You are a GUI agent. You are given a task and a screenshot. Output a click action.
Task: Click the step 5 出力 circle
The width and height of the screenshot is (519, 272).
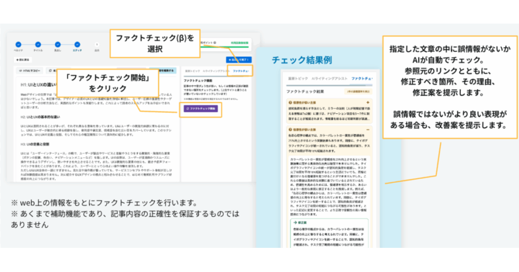click(97, 44)
